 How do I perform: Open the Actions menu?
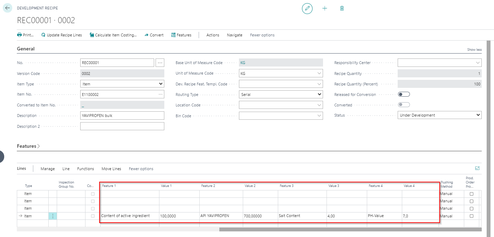213,35
